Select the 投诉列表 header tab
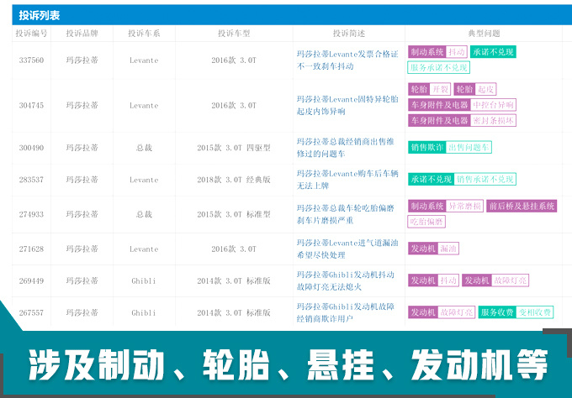 coord(41,15)
